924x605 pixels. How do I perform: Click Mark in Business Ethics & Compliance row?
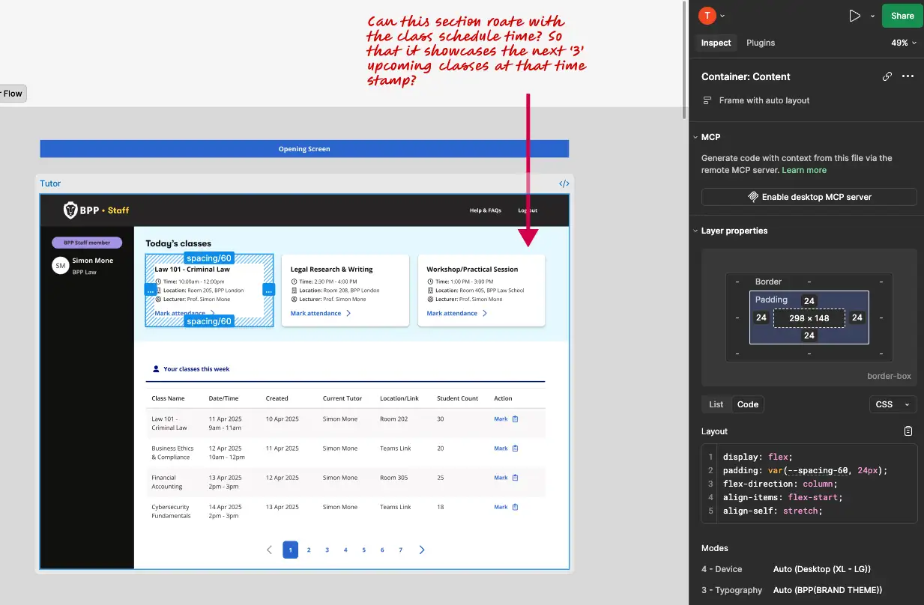501,449
